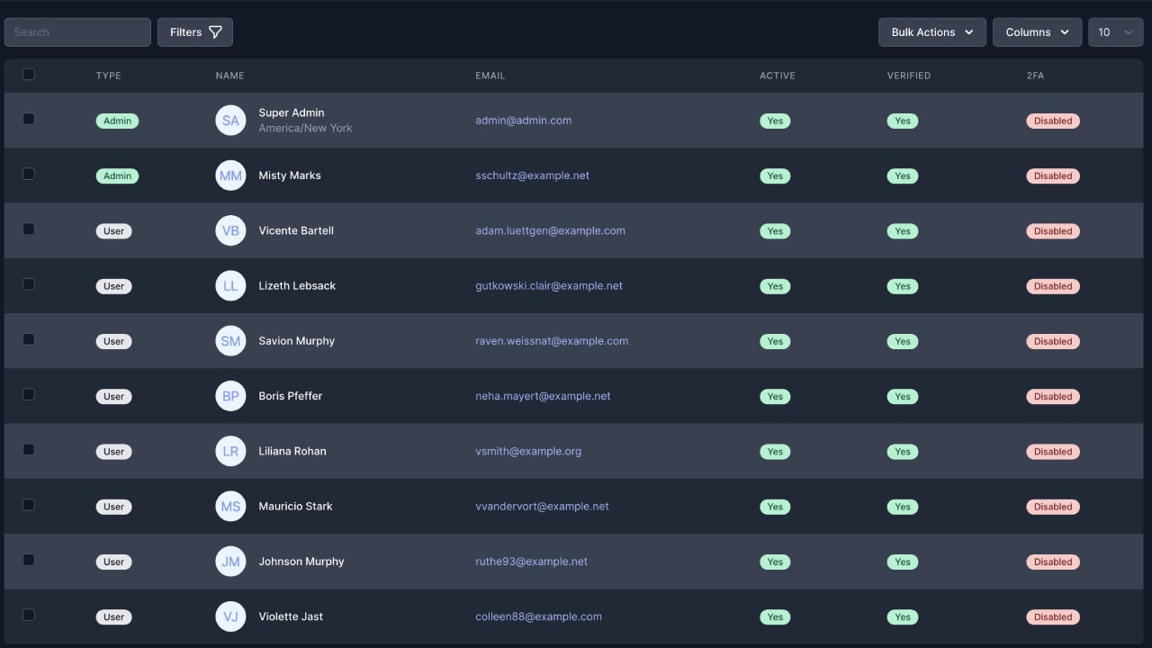The height and width of the screenshot is (648, 1152).
Task: Click the LL avatar for Lizeth Lebsack
Action: click(x=230, y=286)
